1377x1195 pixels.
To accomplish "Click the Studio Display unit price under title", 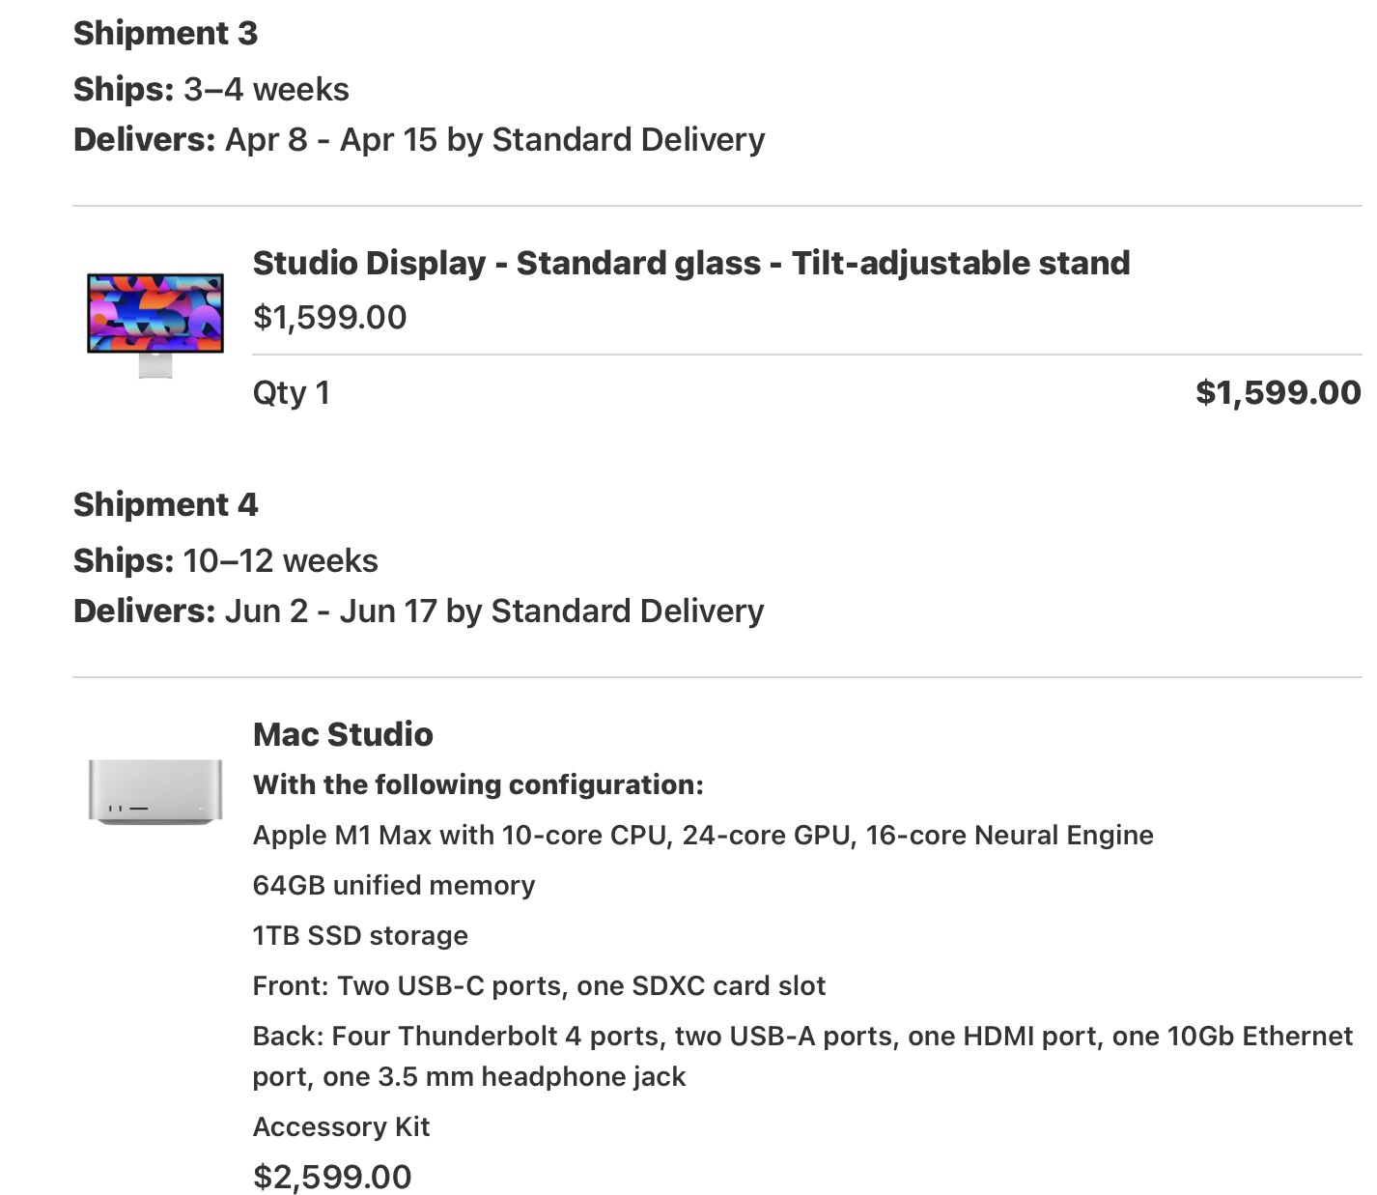I will pyautogui.click(x=329, y=317).
